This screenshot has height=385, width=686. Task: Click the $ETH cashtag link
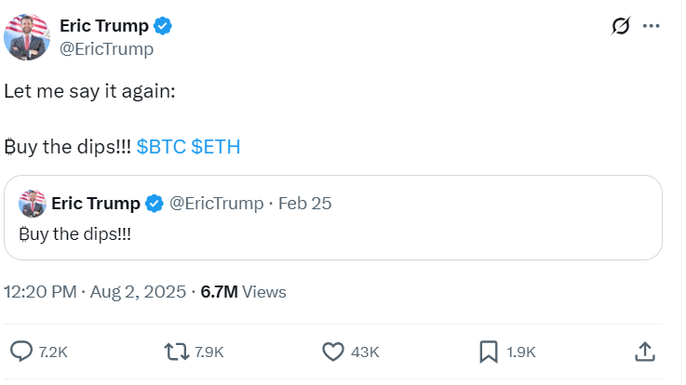pos(217,147)
